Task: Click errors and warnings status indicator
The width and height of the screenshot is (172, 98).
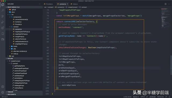Action: tap(5, 97)
